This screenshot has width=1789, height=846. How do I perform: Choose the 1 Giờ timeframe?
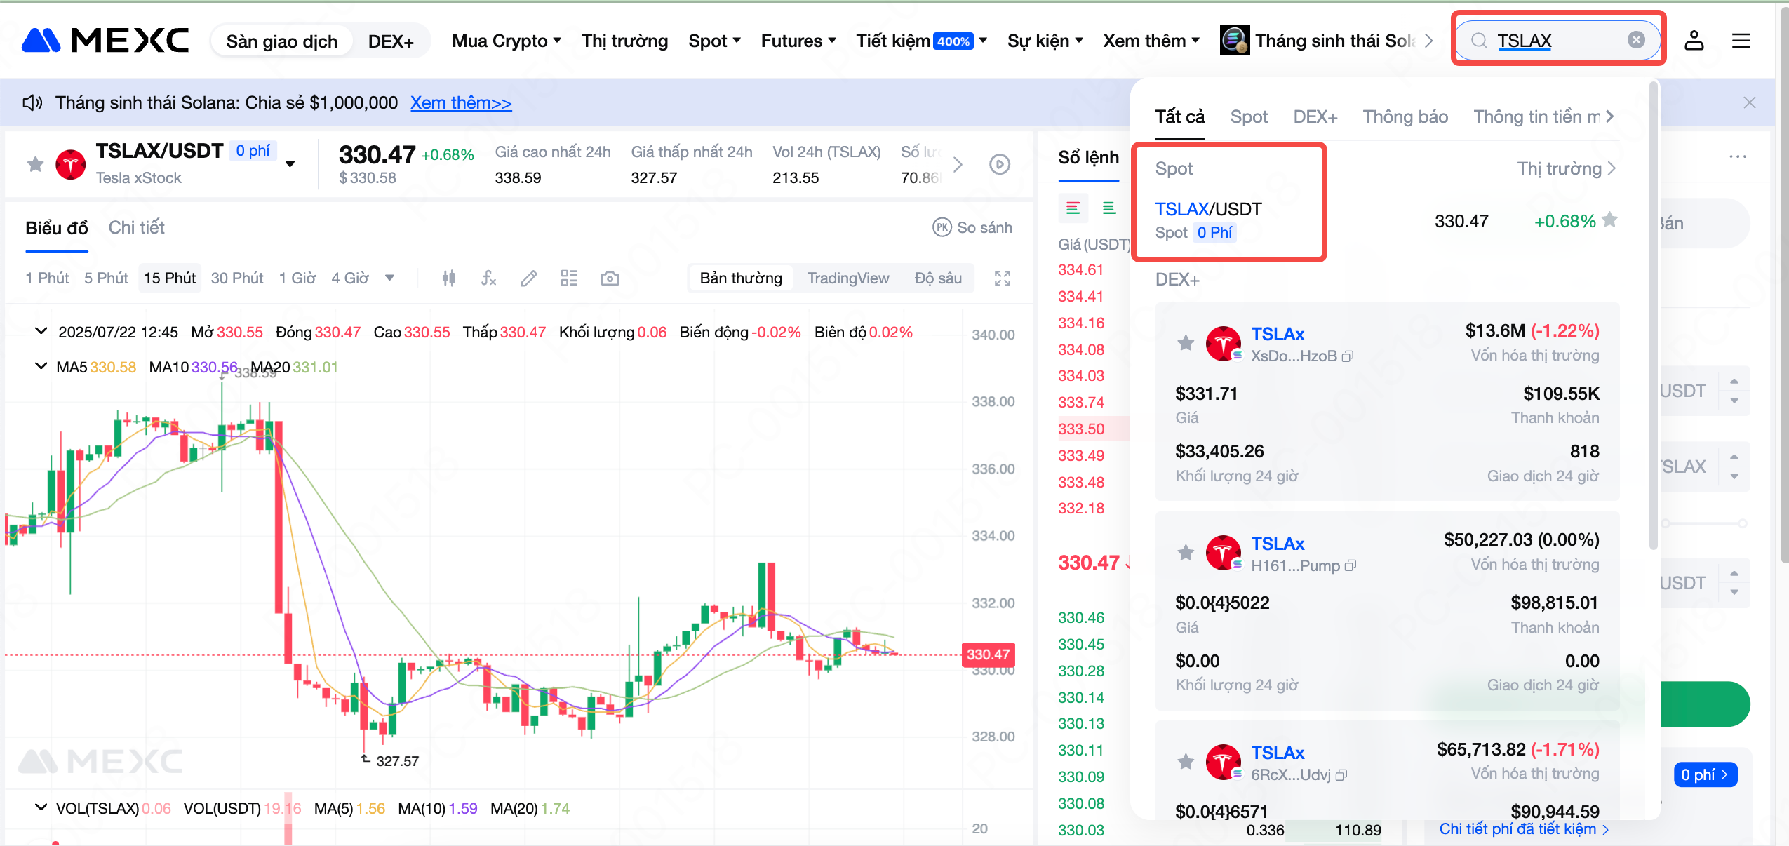(x=297, y=278)
